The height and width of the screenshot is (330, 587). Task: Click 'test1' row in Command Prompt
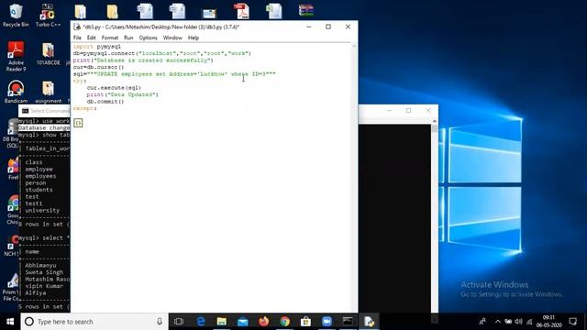[34, 203]
